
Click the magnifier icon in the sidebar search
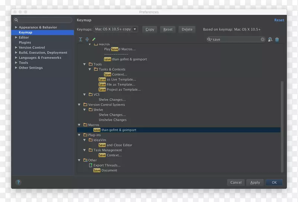pyautogui.click(x=16, y=20)
